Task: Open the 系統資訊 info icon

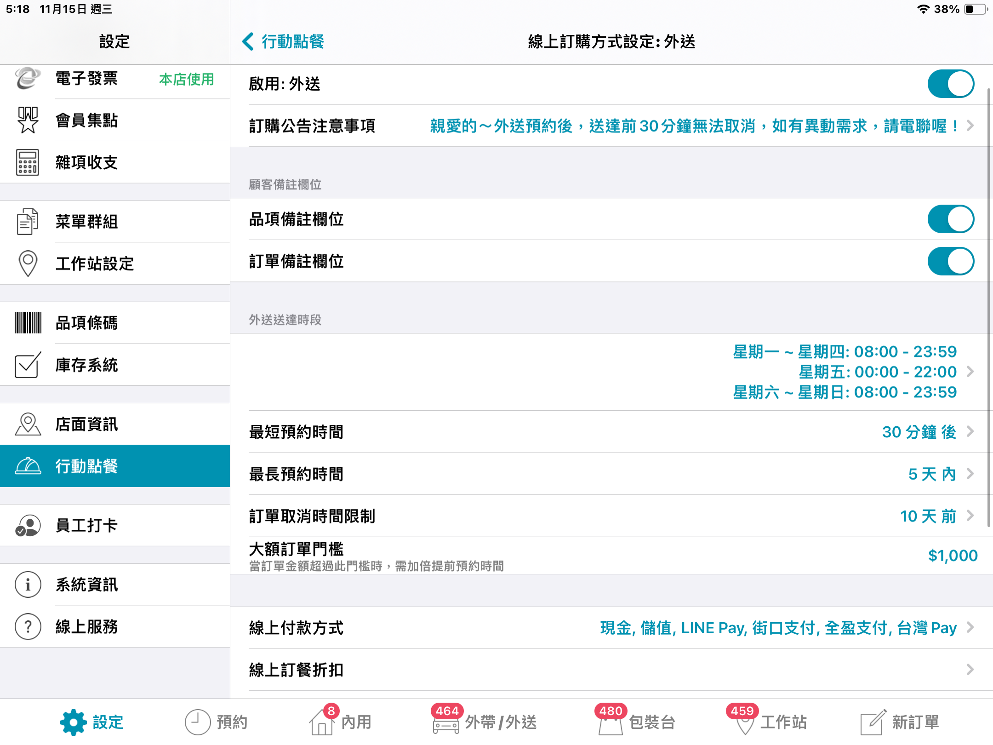Action: coord(28,585)
